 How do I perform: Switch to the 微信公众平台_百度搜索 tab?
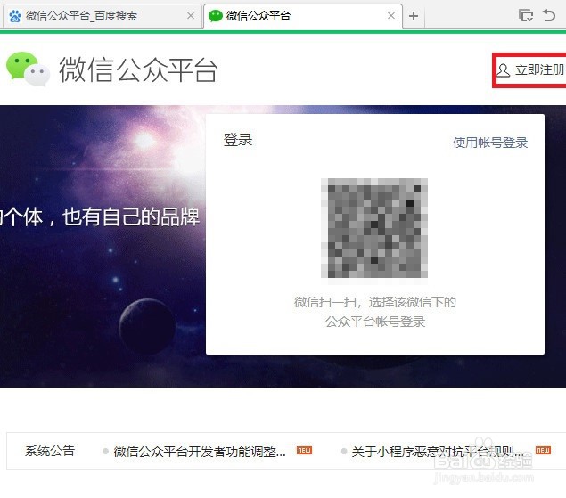(x=102, y=16)
